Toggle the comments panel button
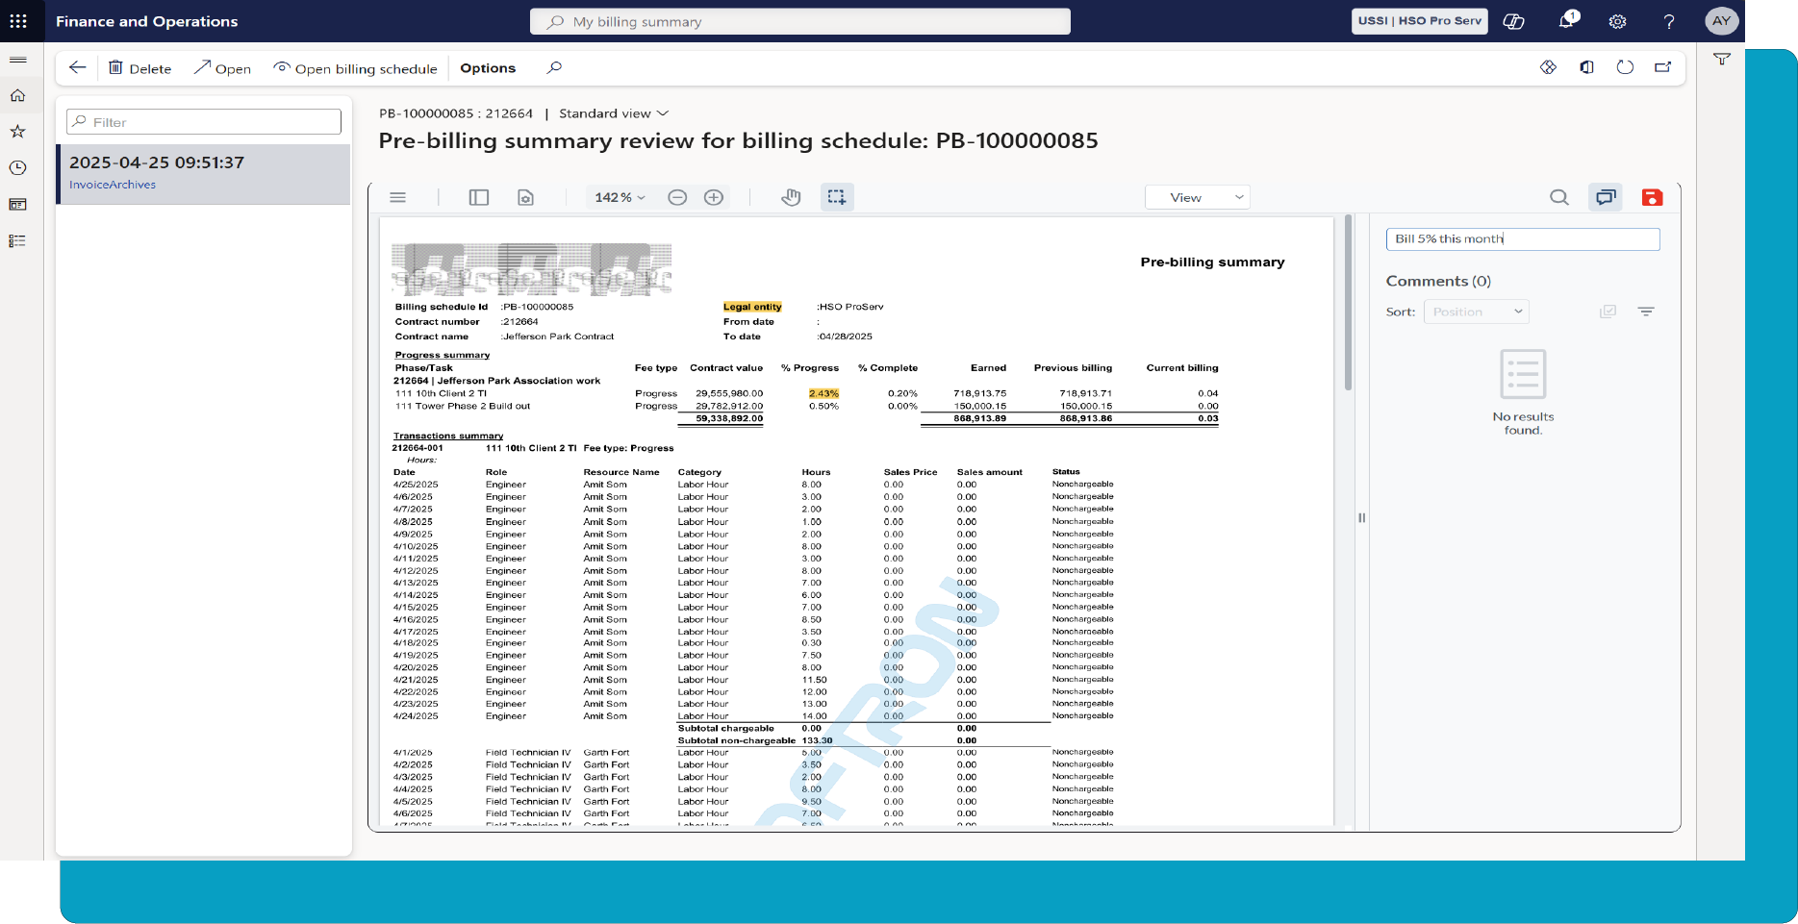 (x=1606, y=197)
